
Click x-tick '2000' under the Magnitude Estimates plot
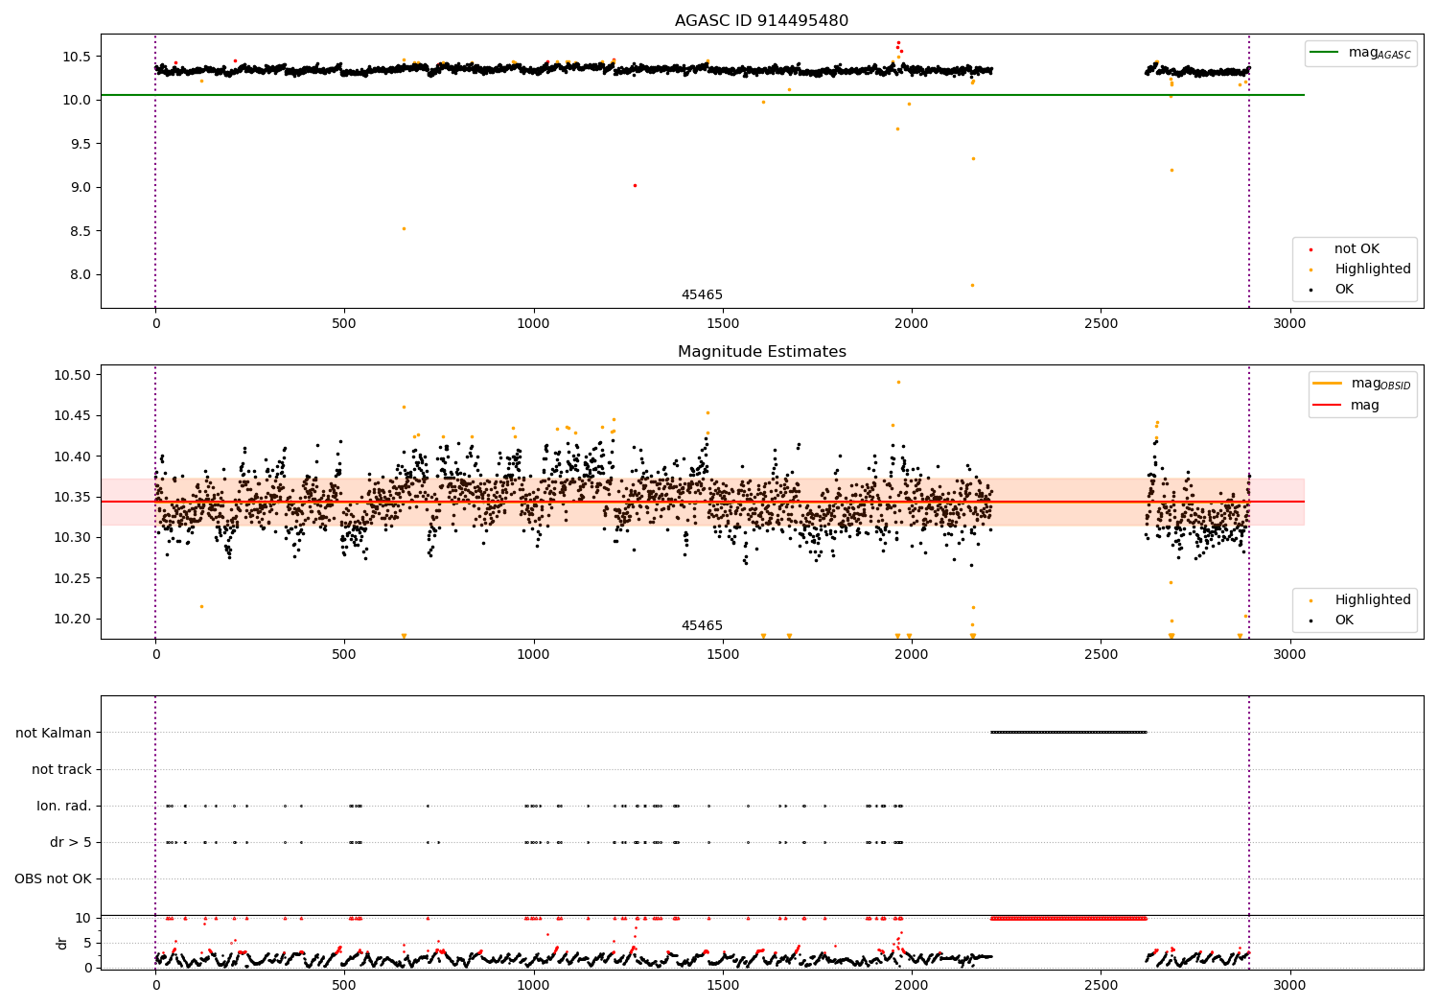(912, 655)
